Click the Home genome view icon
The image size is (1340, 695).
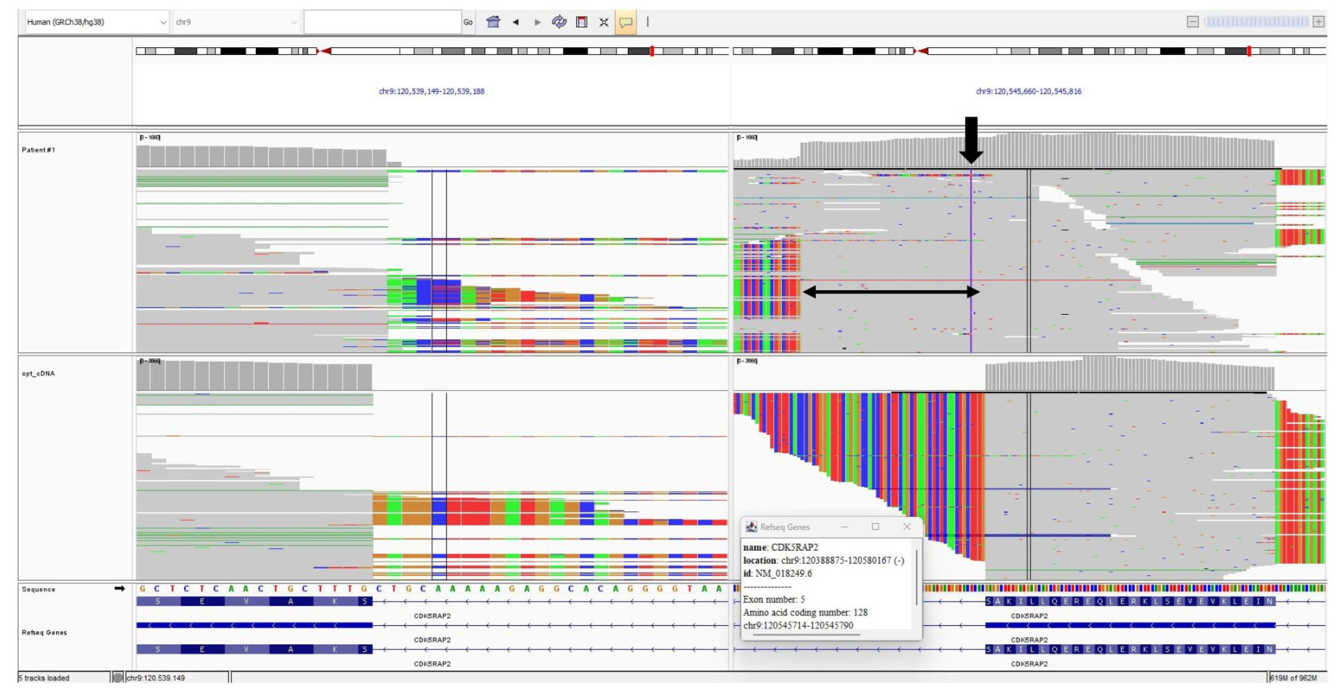[493, 22]
